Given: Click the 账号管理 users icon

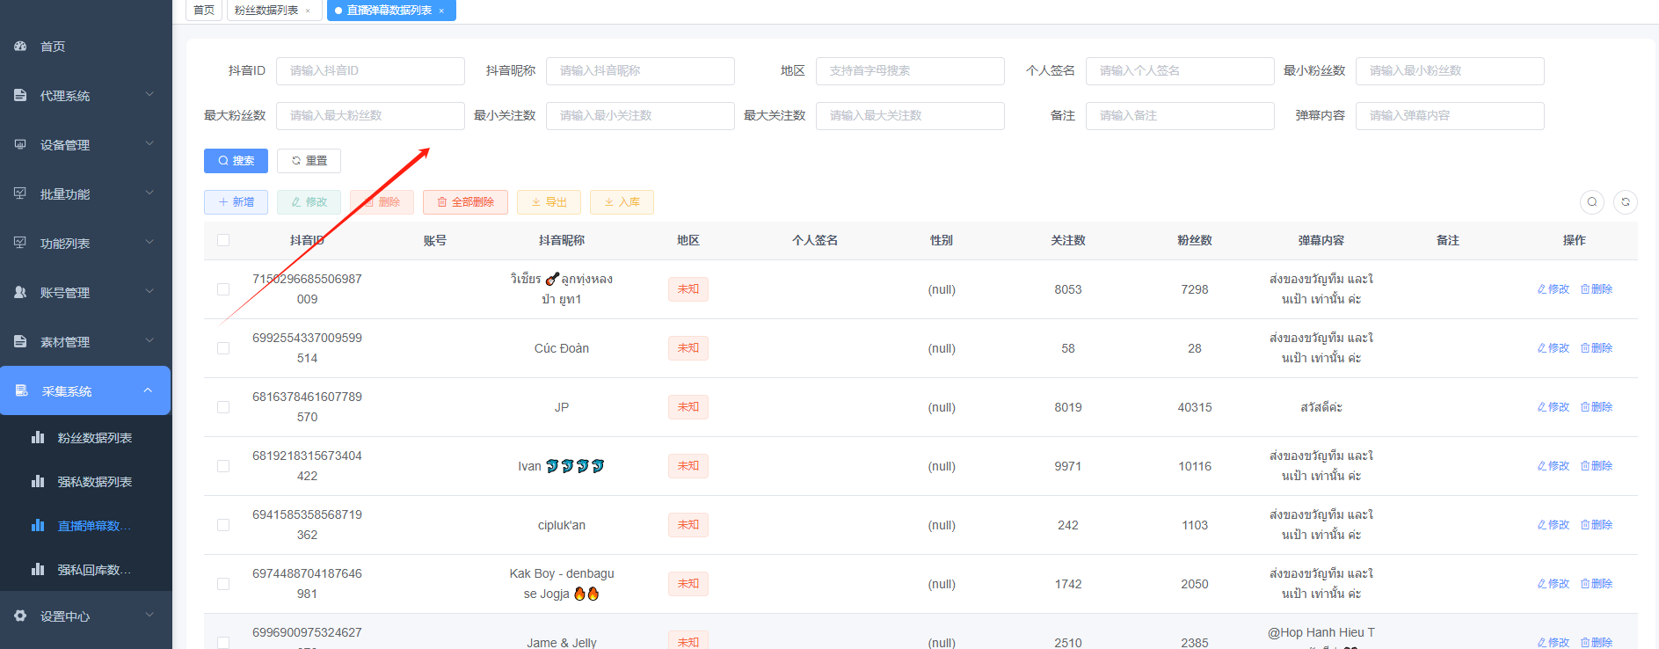Looking at the screenshot, I should [x=20, y=292].
